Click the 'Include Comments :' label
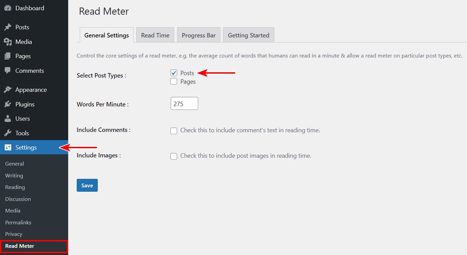This screenshot has width=467, height=255. [x=103, y=130]
